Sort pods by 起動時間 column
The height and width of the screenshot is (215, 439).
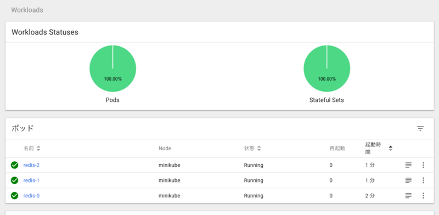(x=379, y=149)
